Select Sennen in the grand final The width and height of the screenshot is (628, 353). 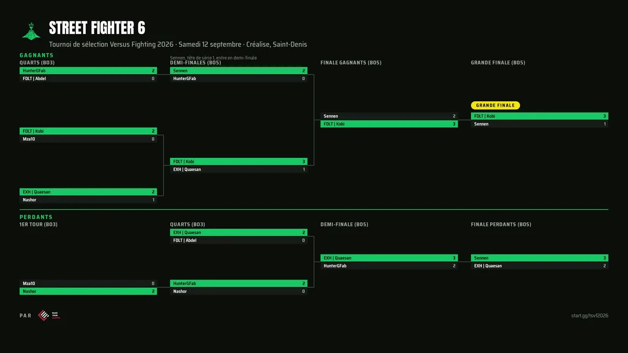[x=540, y=124]
